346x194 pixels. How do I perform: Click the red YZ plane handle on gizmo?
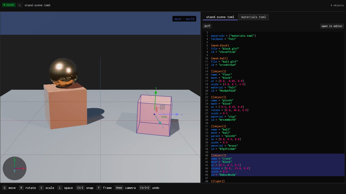157,109
